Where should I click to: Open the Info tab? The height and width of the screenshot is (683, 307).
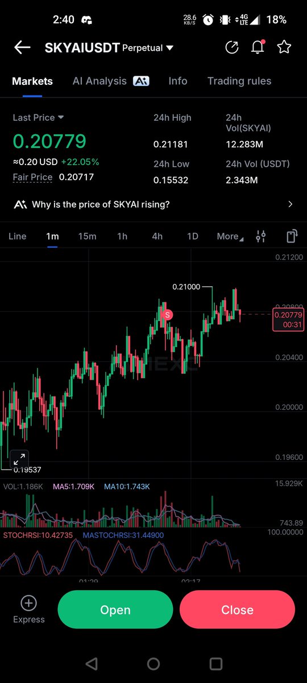[x=178, y=81]
